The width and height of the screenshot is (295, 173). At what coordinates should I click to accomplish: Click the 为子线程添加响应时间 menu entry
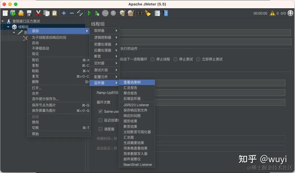[x=59, y=37]
